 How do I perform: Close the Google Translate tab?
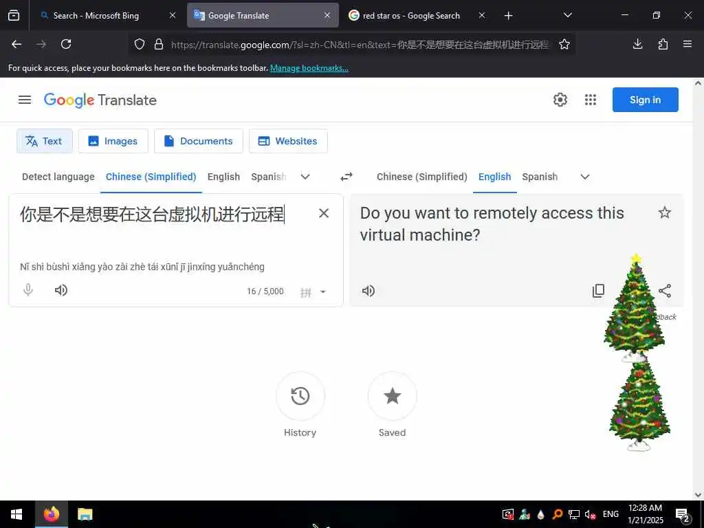click(327, 16)
